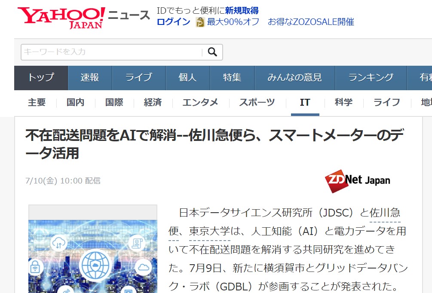Open the トップ navigation tab
Screen dimensions: 432x293
[x=41, y=77]
